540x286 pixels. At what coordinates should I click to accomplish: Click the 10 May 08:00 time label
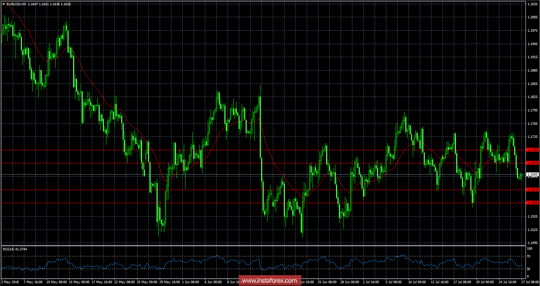tap(56, 282)
